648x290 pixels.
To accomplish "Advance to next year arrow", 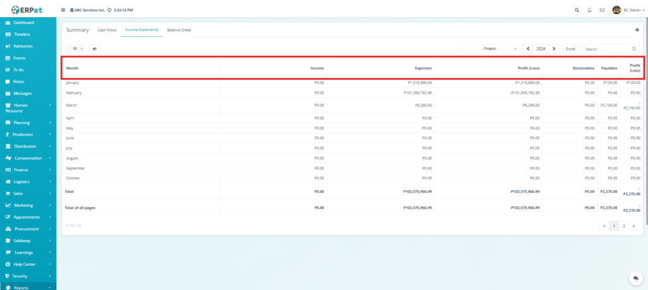I will (x=554, y=49).
